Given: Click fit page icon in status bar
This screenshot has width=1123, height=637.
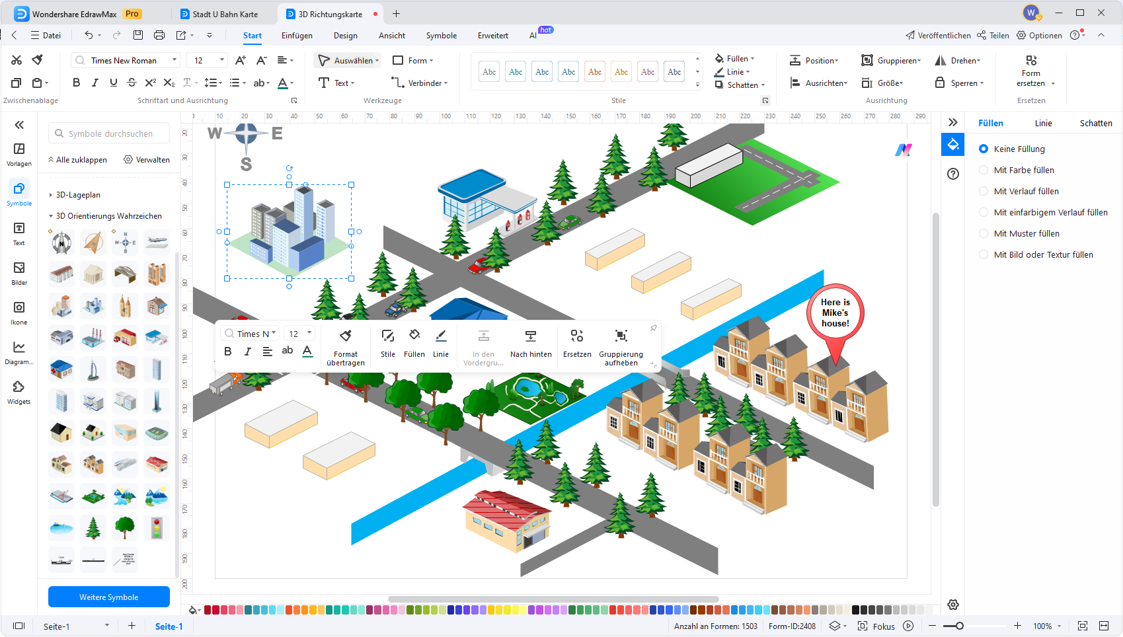Looking at the screenshot, I should (x=1083, y=626).
